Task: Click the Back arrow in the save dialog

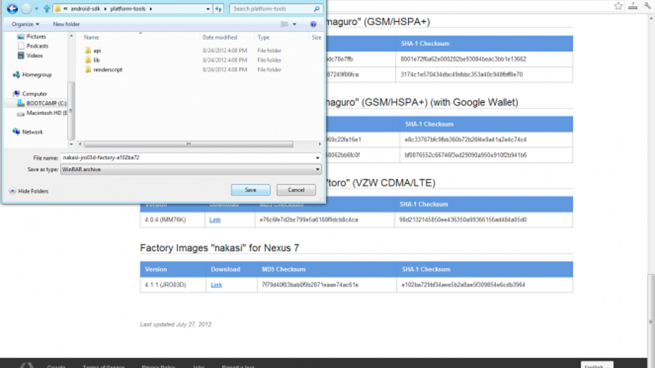Action: [12, 9]
